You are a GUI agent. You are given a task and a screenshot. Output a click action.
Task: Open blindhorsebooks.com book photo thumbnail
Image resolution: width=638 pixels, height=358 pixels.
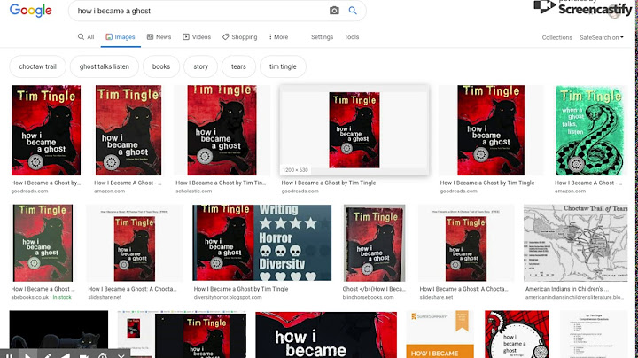pyautogui.click(x=374, y=243)
